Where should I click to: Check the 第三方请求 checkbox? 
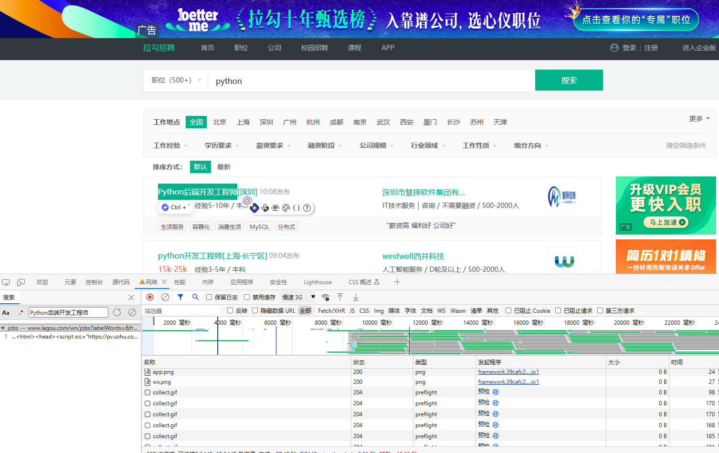pos(600,310)
